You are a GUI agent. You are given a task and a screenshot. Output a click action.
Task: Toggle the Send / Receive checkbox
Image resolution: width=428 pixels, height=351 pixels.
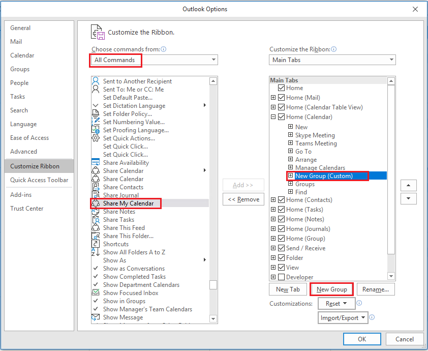(282, 248)
